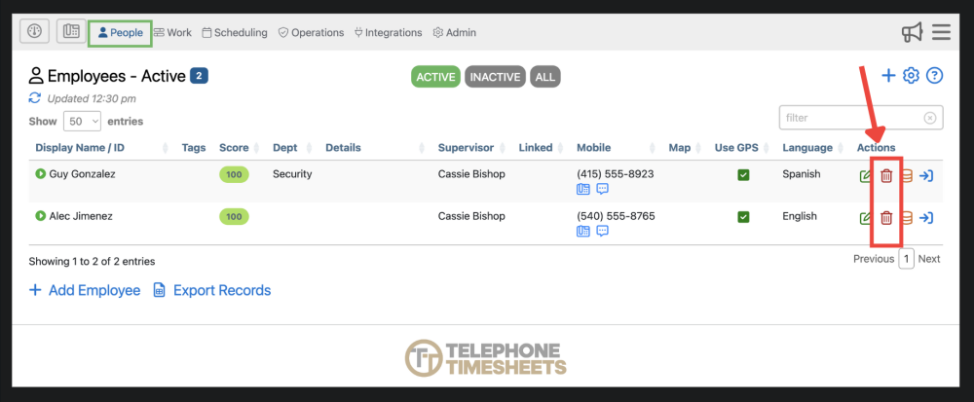This screenshot has width=974, height=402.
Task: Delete Guy Gonzalez using the trash icon
Action: tap(886, 176)
